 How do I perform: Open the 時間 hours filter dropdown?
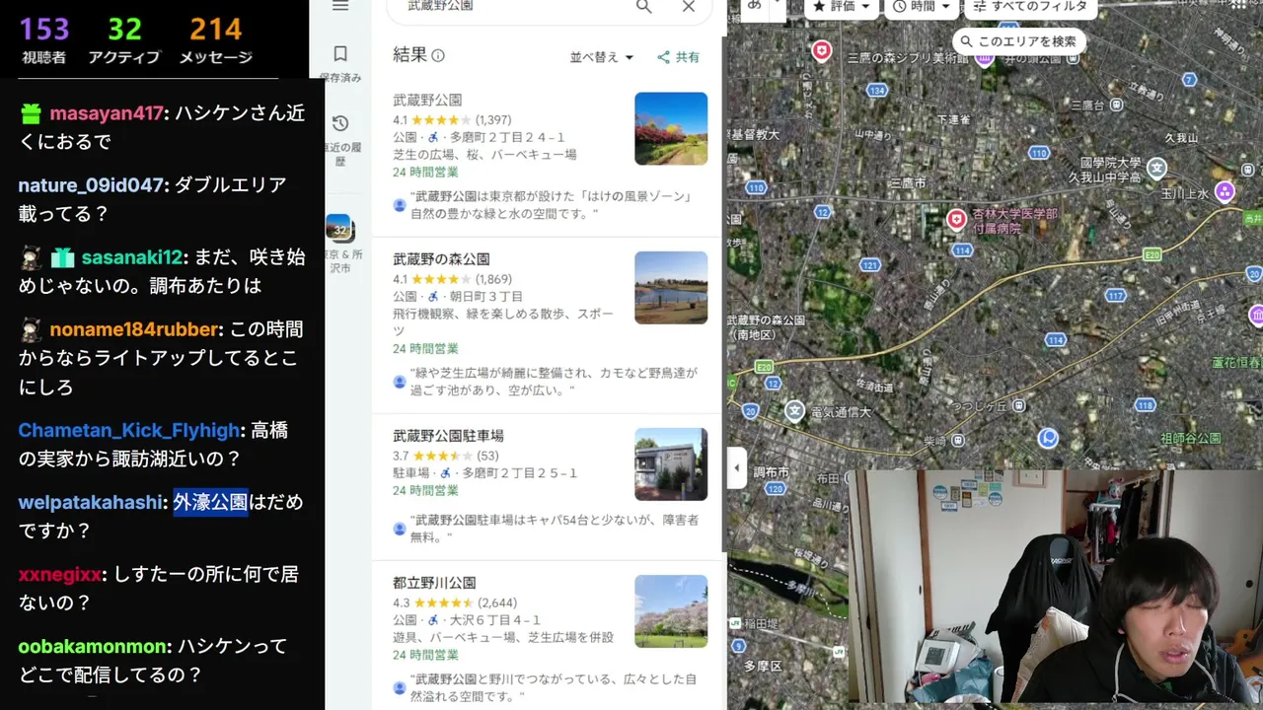point(921,7)
